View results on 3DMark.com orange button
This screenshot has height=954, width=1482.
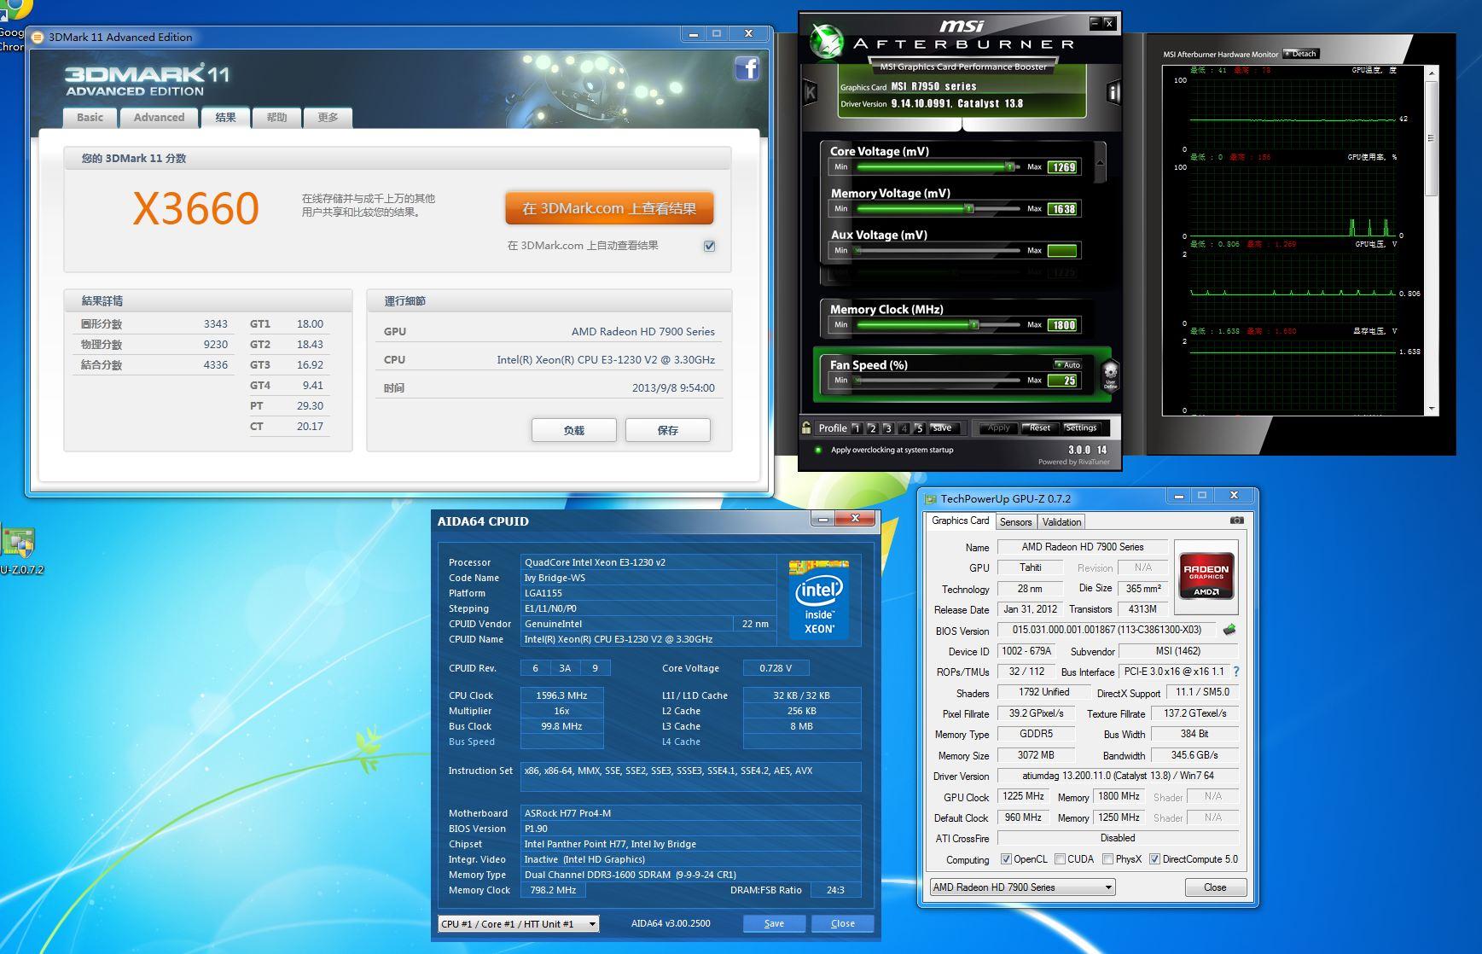click(609, 208)
